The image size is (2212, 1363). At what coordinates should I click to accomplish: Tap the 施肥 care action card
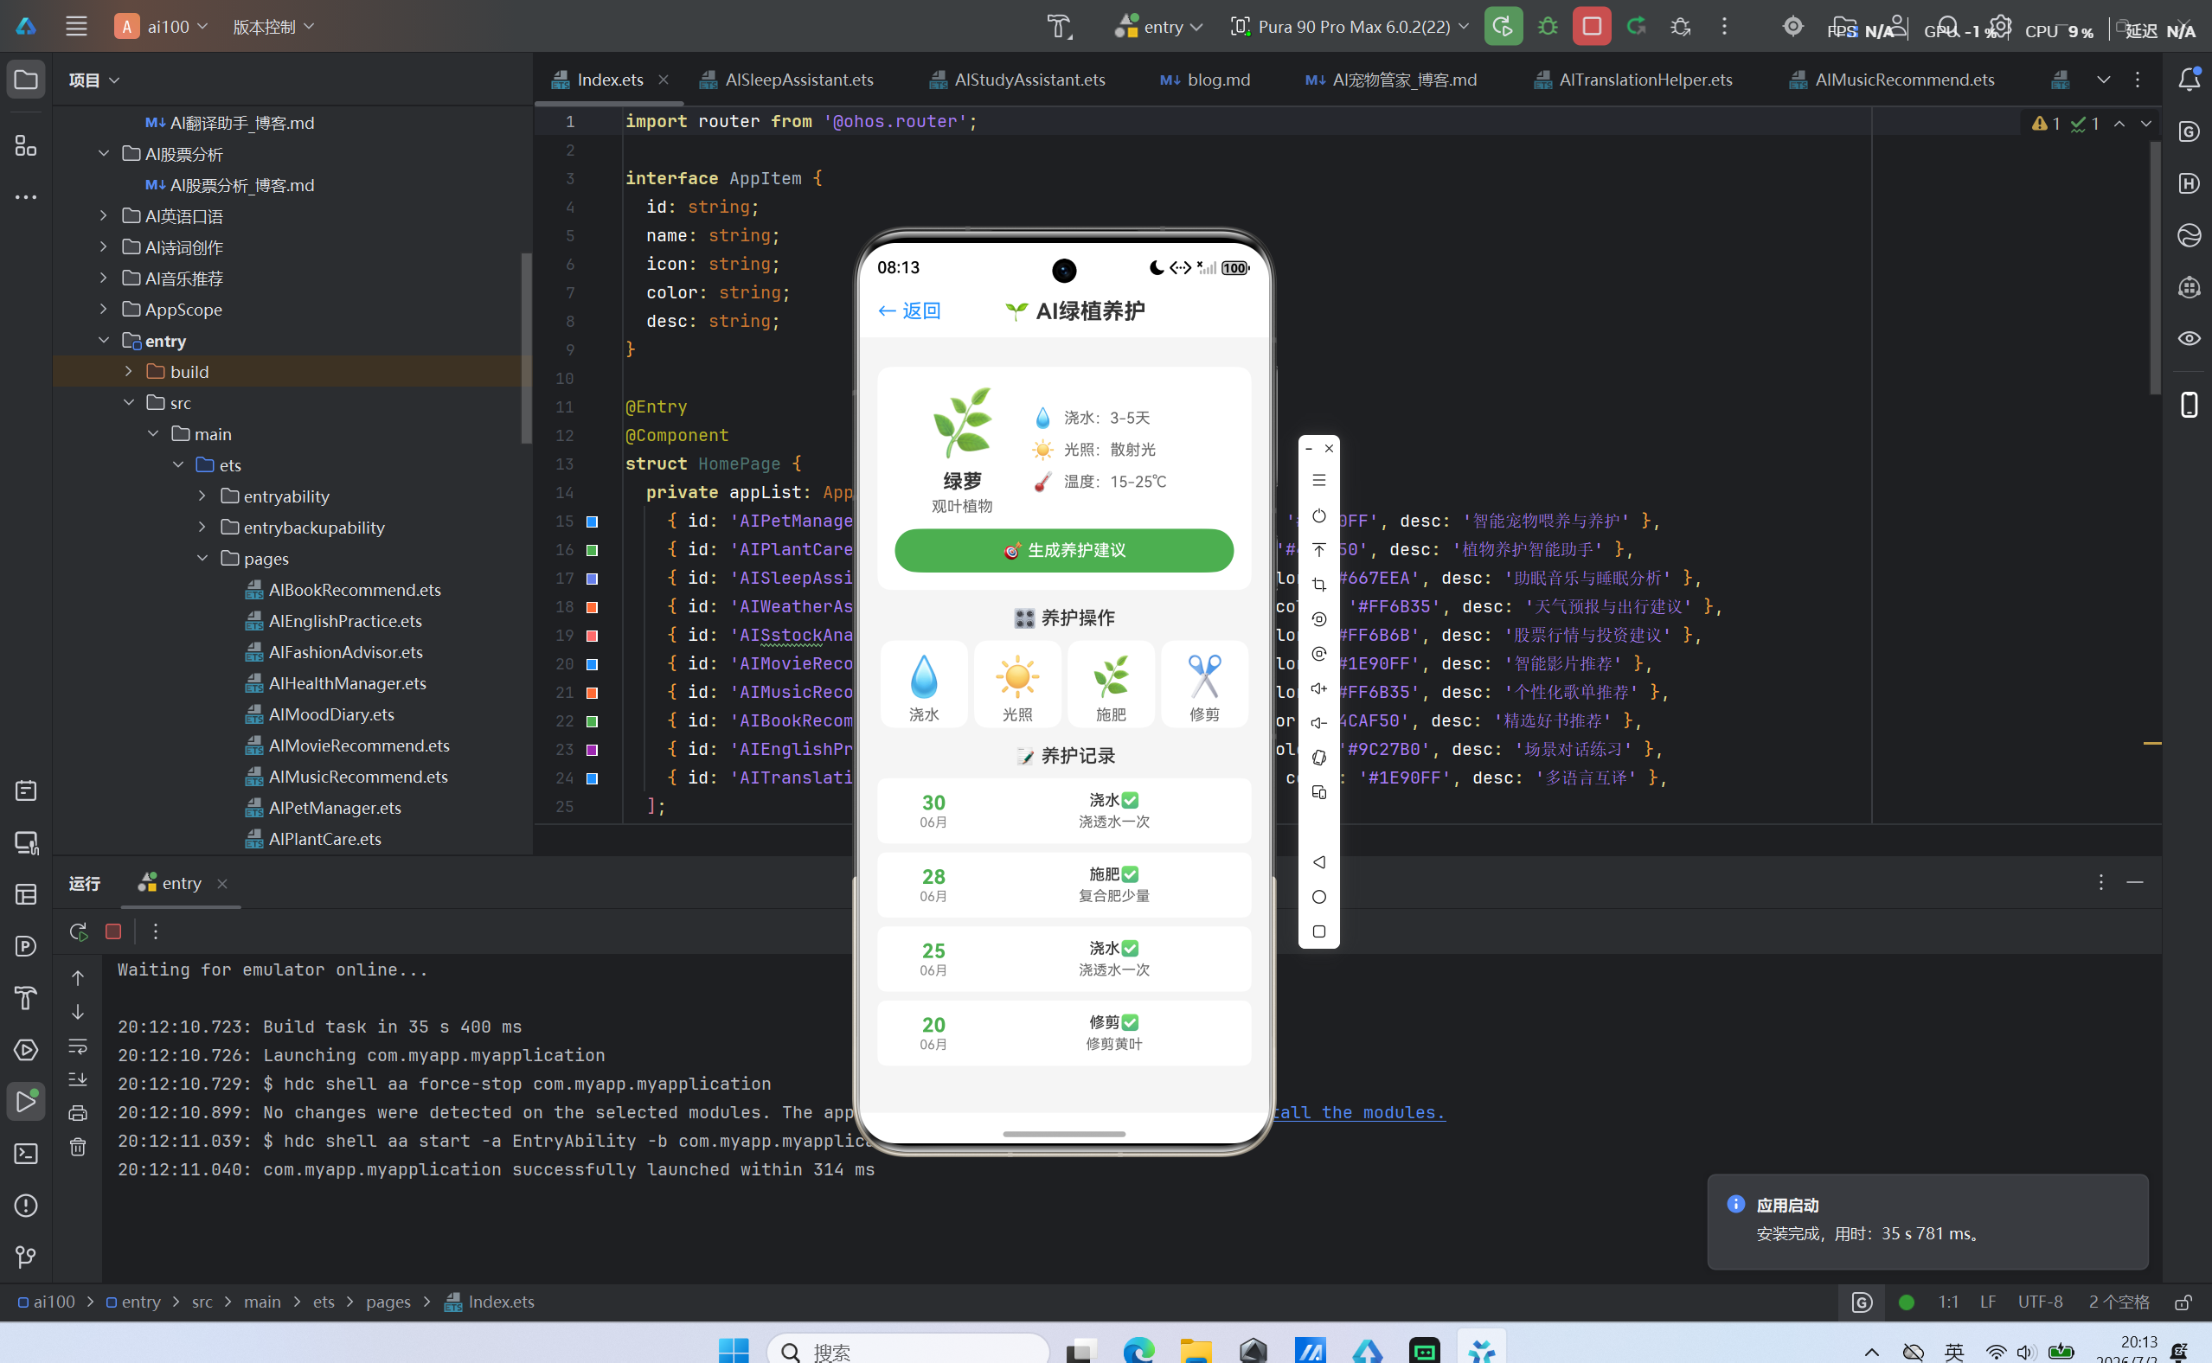coord(1111,684)
